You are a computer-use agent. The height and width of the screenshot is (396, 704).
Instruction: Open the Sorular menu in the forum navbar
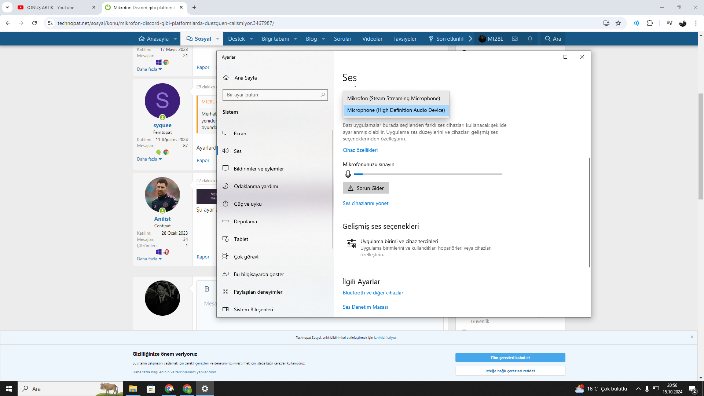pyautogui.click(x=342, y=39)
